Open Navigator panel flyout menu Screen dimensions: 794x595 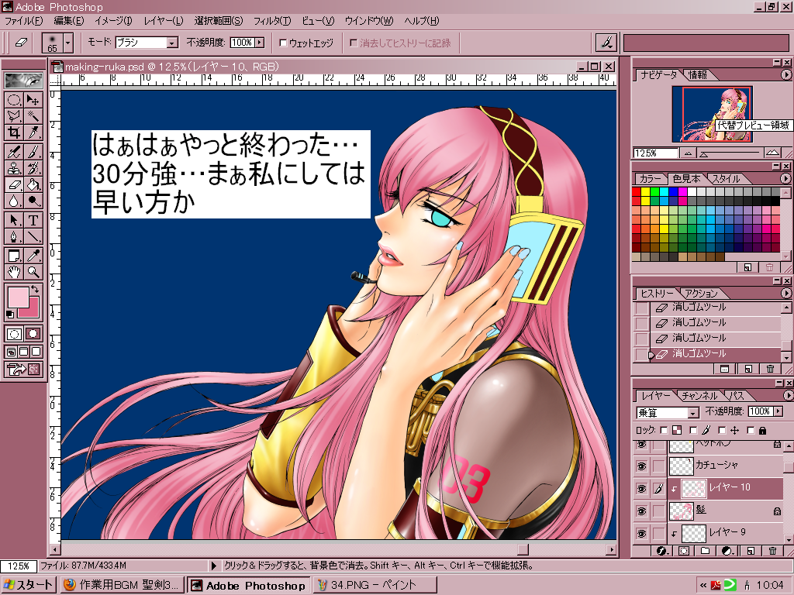785,74
